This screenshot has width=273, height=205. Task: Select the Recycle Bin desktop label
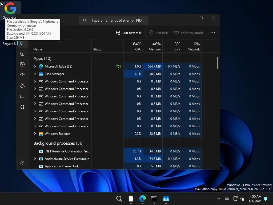9,44
